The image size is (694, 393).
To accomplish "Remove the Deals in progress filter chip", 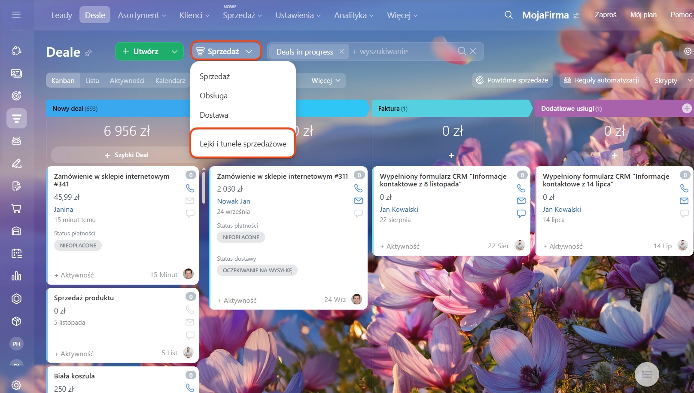I will pyautogui.click(x=341, y=52).
